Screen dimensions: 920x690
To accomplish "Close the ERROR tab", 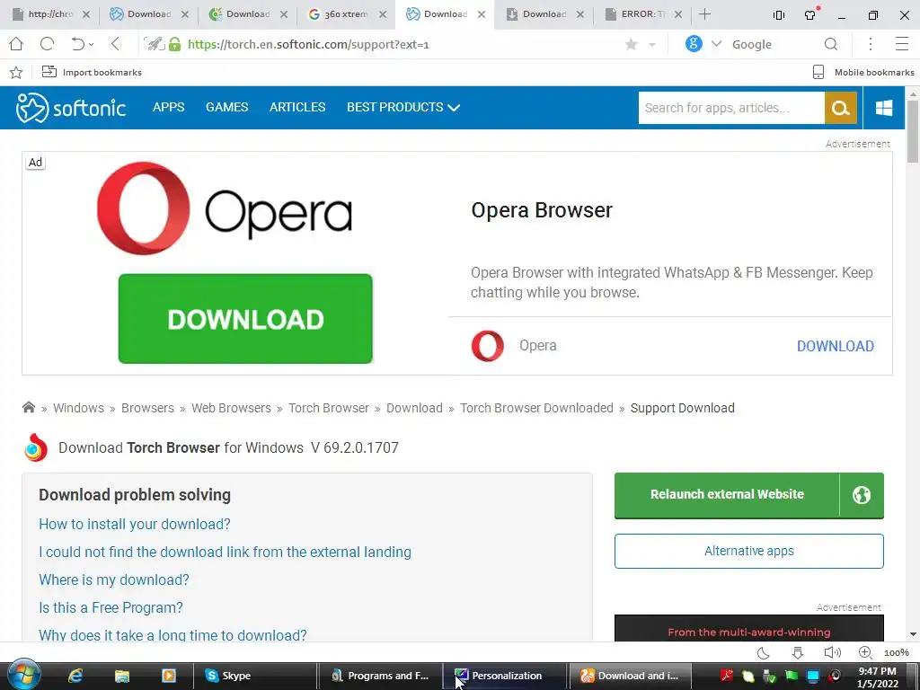I will pos(678,14).
